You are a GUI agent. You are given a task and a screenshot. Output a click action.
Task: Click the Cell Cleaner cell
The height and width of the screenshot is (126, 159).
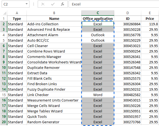[54, 46]
